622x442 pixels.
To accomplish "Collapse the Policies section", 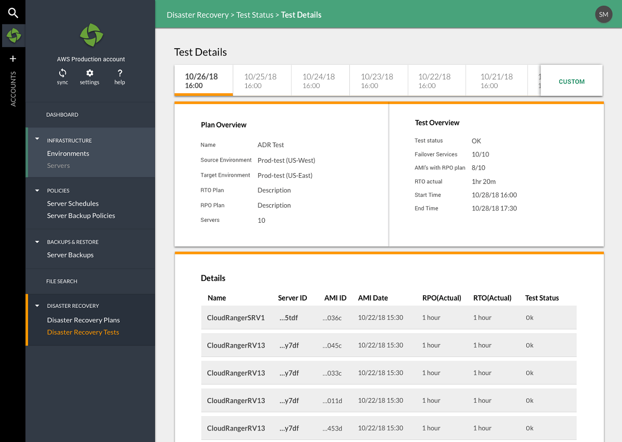I will tap(37, 190).
